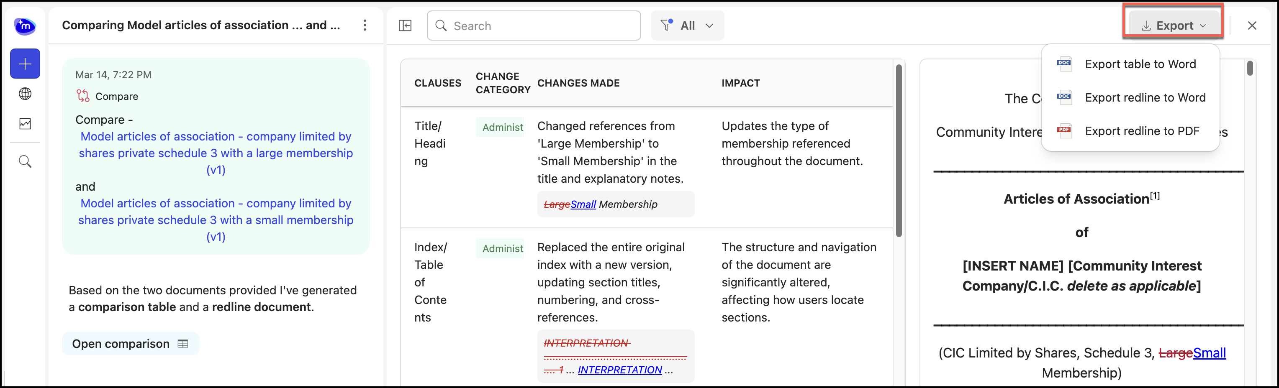Click the blue plus new chat button
The height and width of the screenshot is (388, 1279).
pyautogui.click(x=25, y=64)
